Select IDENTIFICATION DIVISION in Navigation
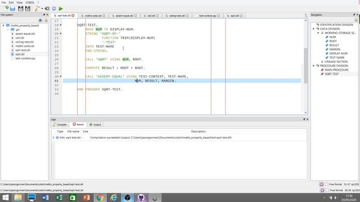 click(x=336, y=25)
